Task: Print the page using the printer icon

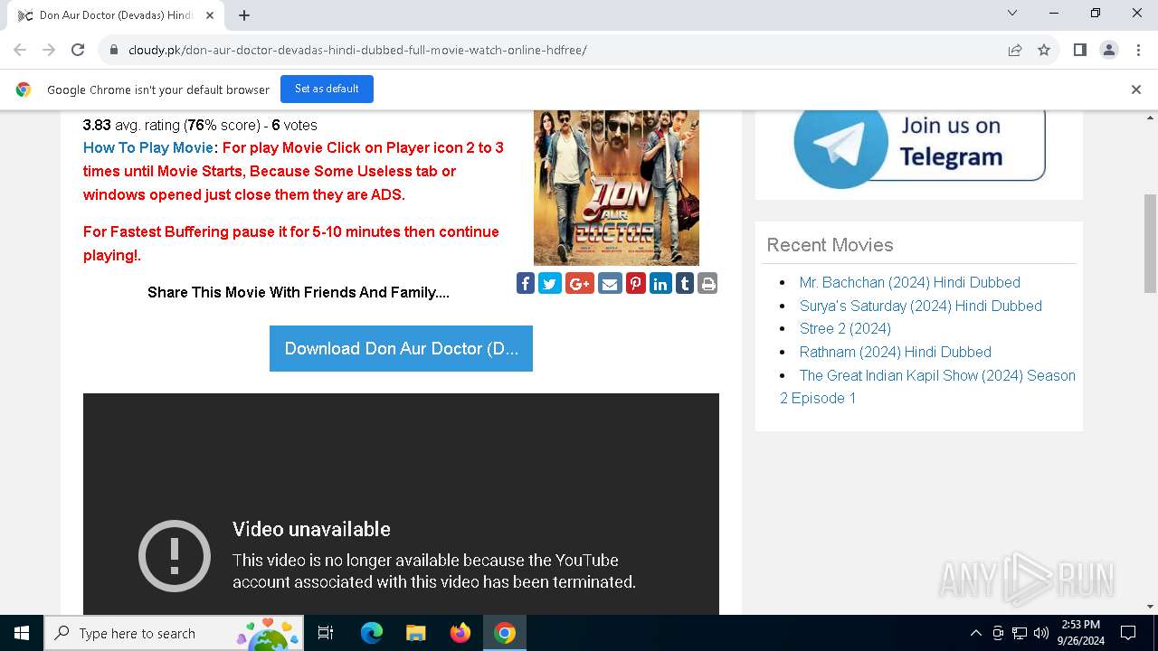Action: [x=707, y=284]
